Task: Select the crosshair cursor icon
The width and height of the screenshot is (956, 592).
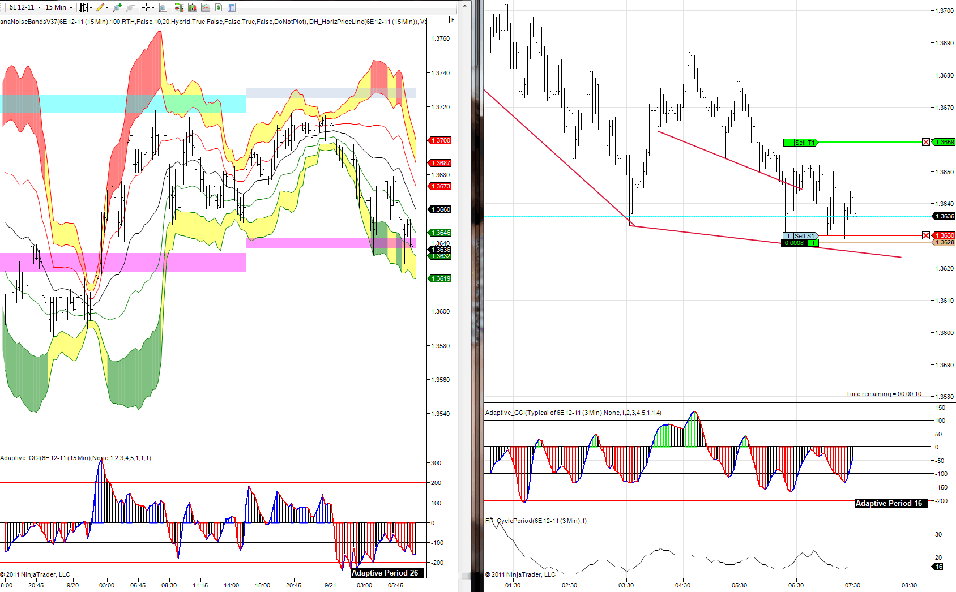Action: (146, 7)
